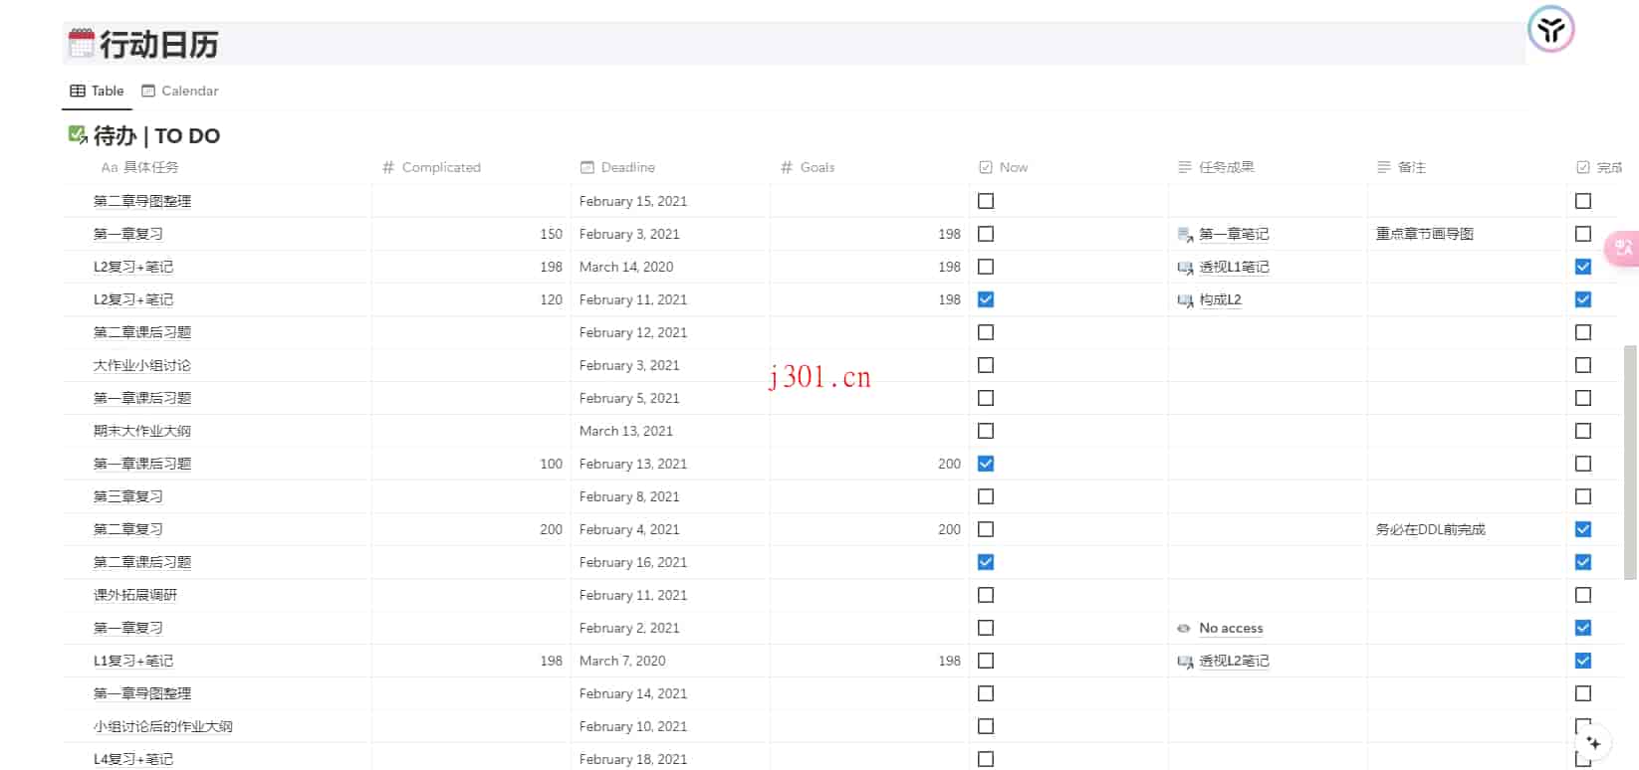Switch to the Calendar view tab
Screen dimensions: 1639x770
[180, 91]
